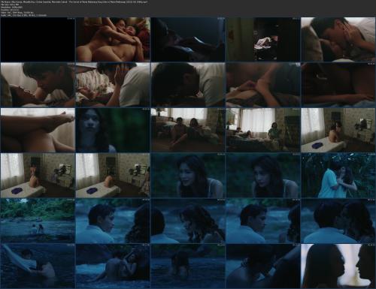The image size is (376, 289).
Task: Click the File Name line in the header
Action: coord(74,2)
